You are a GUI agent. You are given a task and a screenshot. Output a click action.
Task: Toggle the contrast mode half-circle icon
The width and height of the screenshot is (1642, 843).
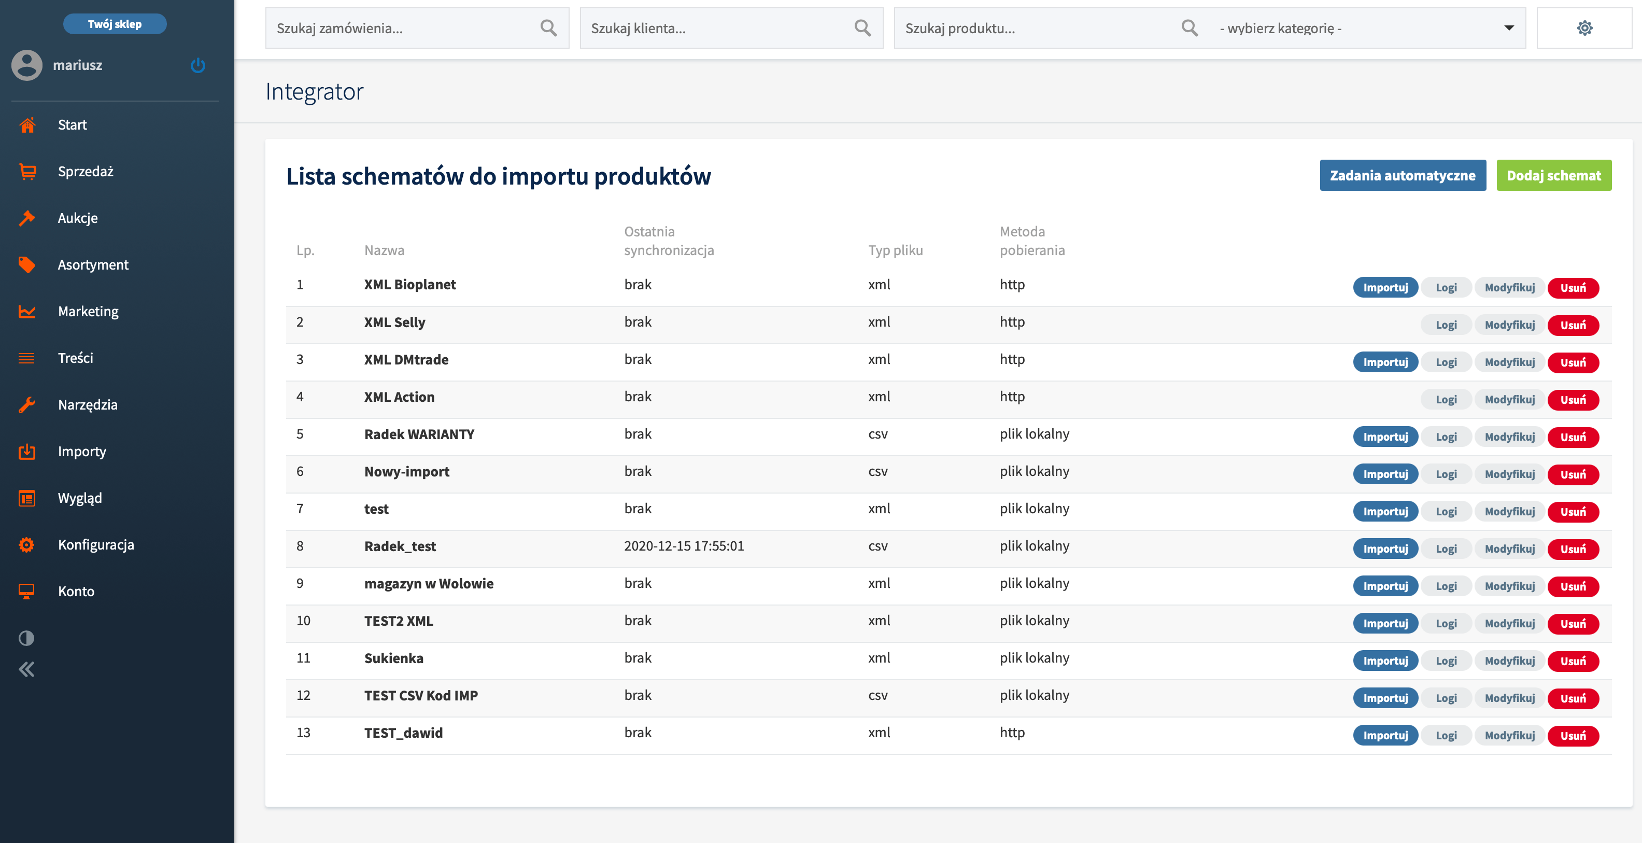tap(27, 638)
